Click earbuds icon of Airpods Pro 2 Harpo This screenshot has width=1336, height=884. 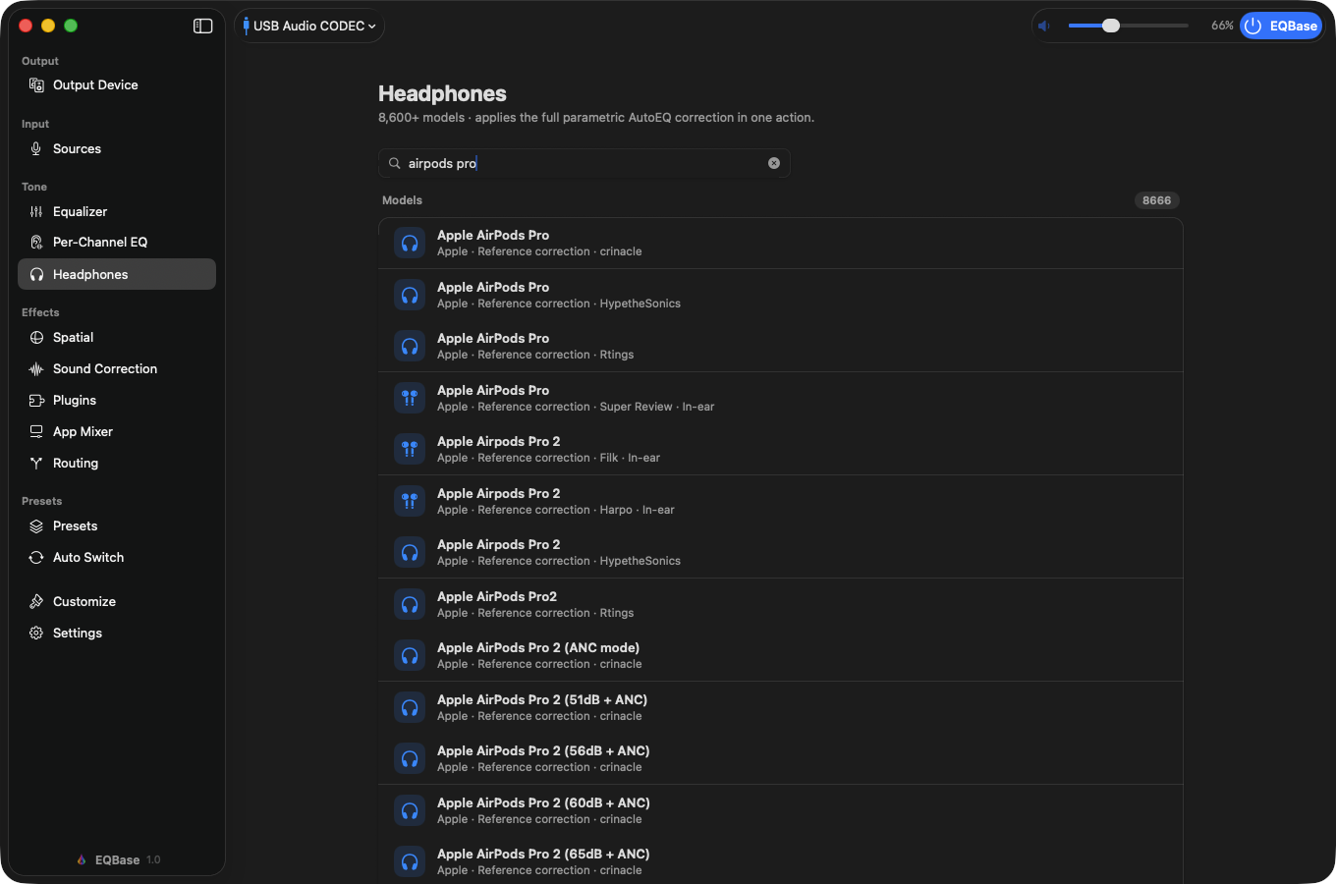[410, 501]
